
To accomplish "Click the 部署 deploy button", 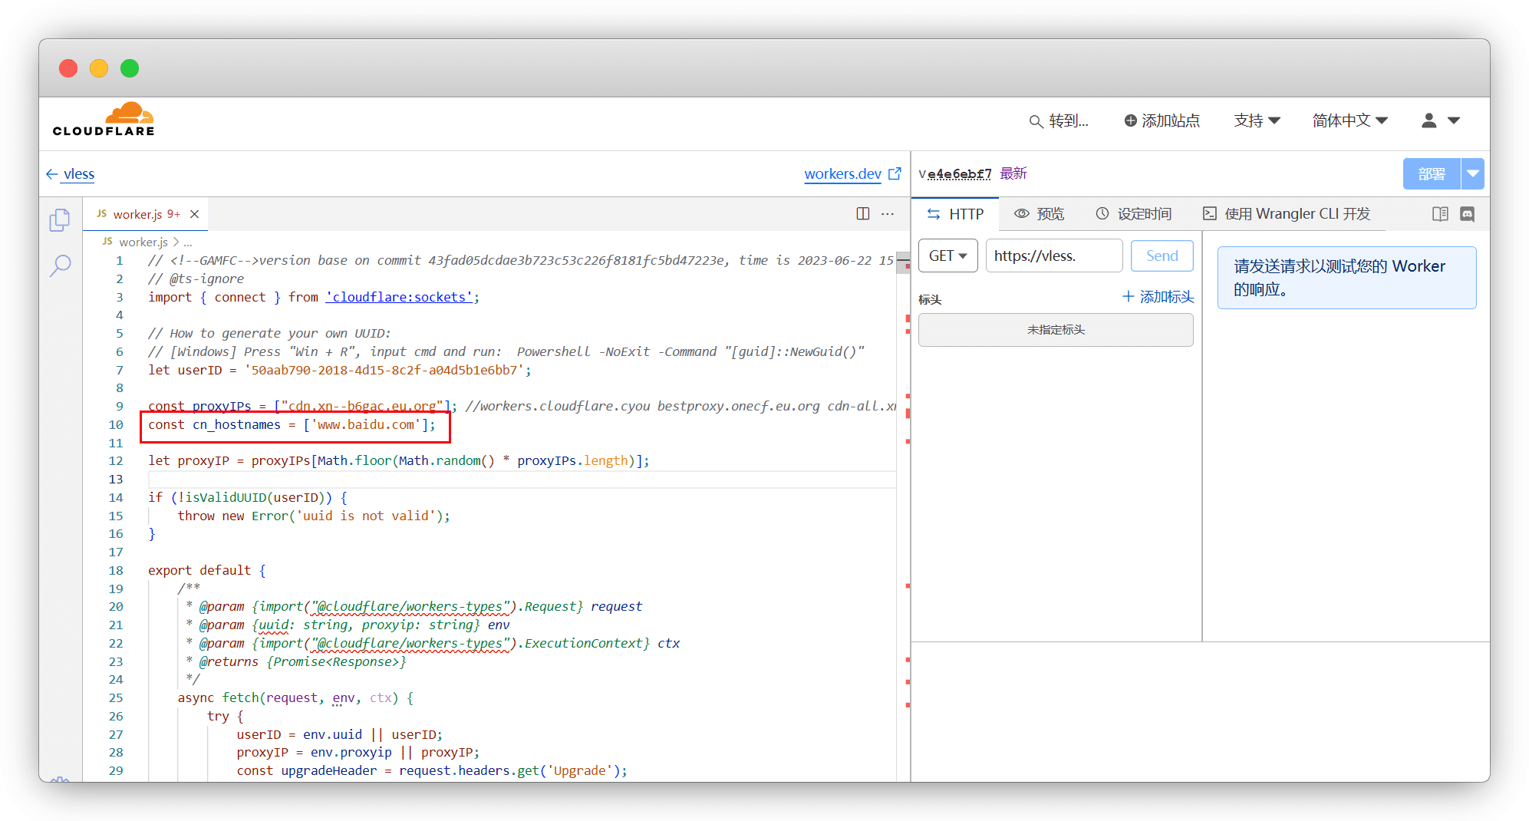I will click(1432, 173).
